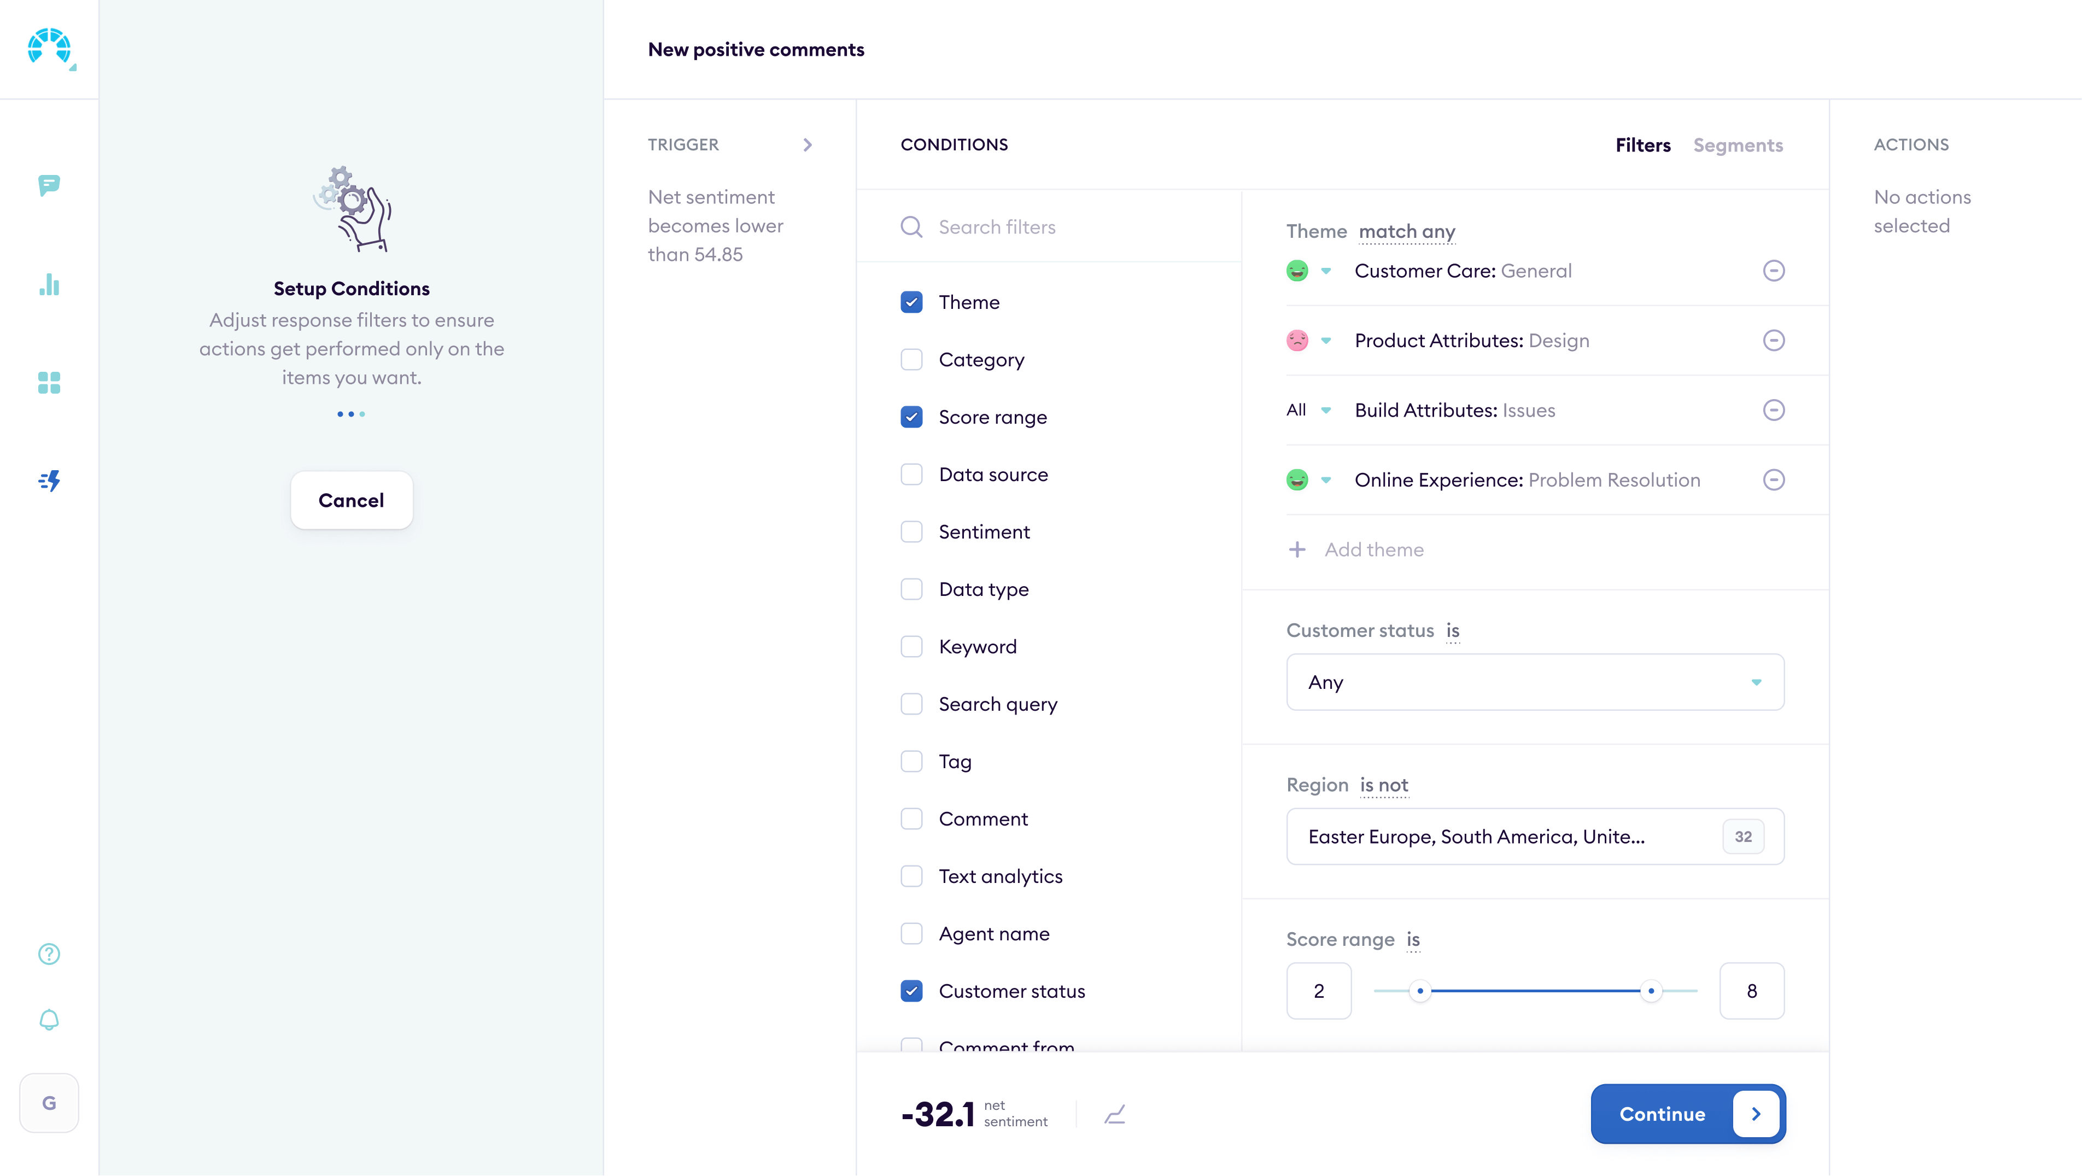Open the analytics bar chart sidebar icon
The height and width of the screenshot is (1176, 2082).
(x=49, y=284)
